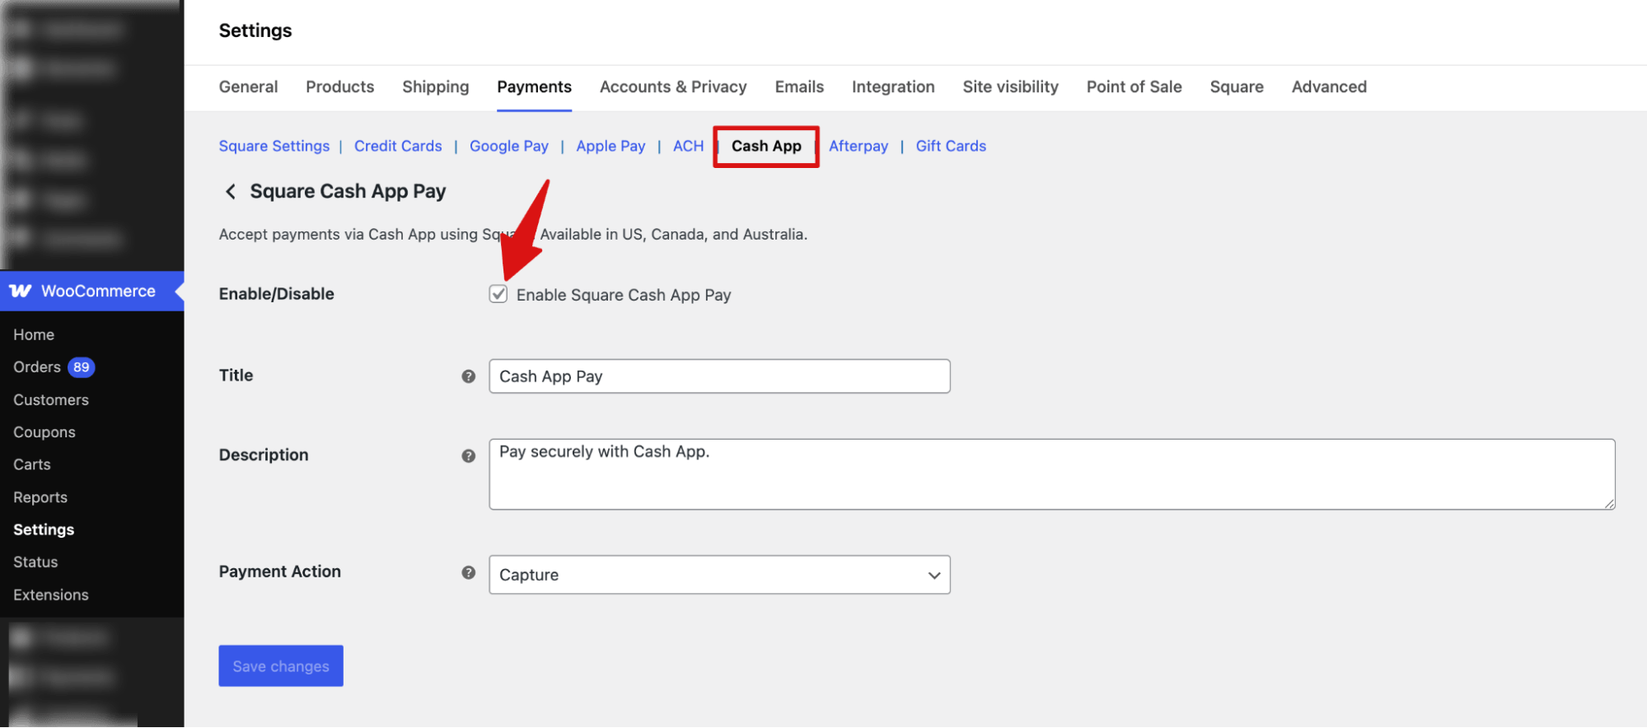Open the Payment Action Capture dropdown
Screen dimensions: 1647x728
click(719, 575)
